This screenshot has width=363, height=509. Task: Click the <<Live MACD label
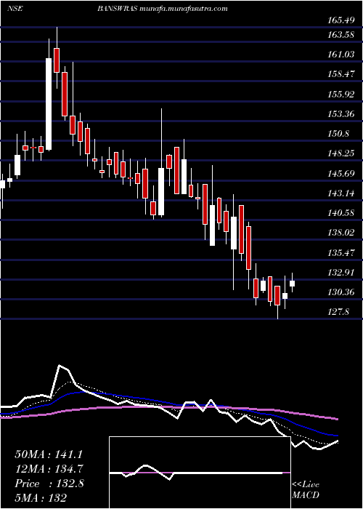306,490
